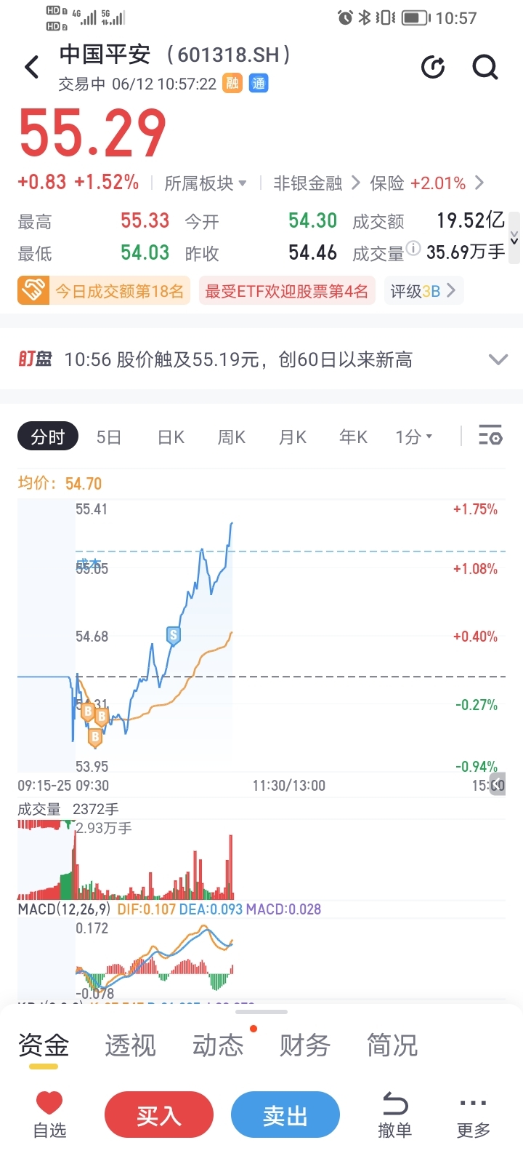This screenshot has width=523, height=1164.
Task: Tap the red 买入 button
Action: [x=159, y=1115]
